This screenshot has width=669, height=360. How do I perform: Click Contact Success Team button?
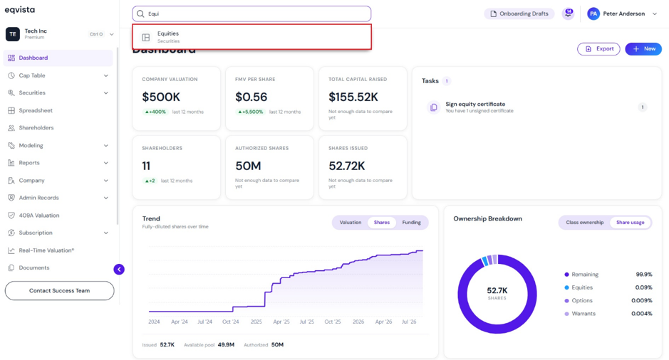coord(59,290)
